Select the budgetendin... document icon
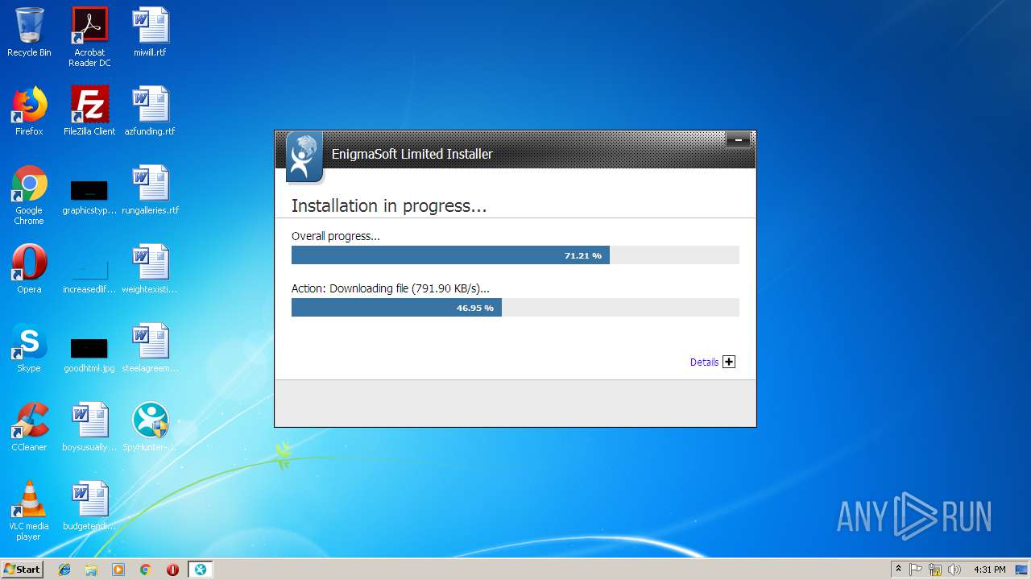The width and height of the screenshot is (1031, 580). point(89,506)
